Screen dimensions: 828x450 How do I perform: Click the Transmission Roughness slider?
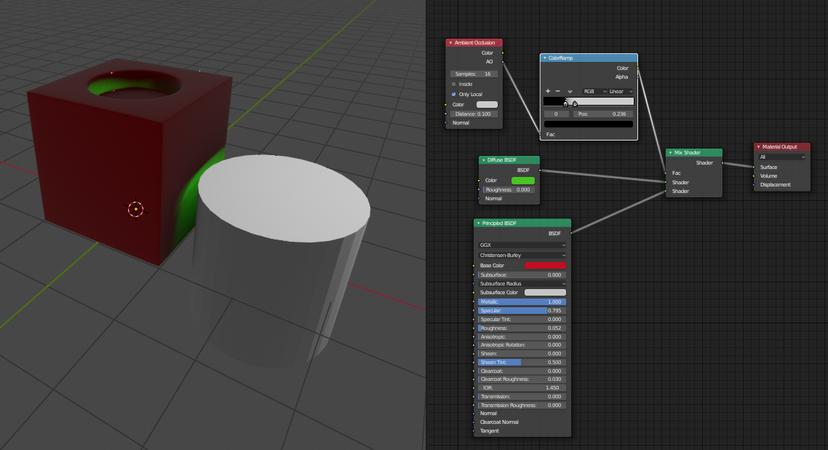(x=522, y=405)
